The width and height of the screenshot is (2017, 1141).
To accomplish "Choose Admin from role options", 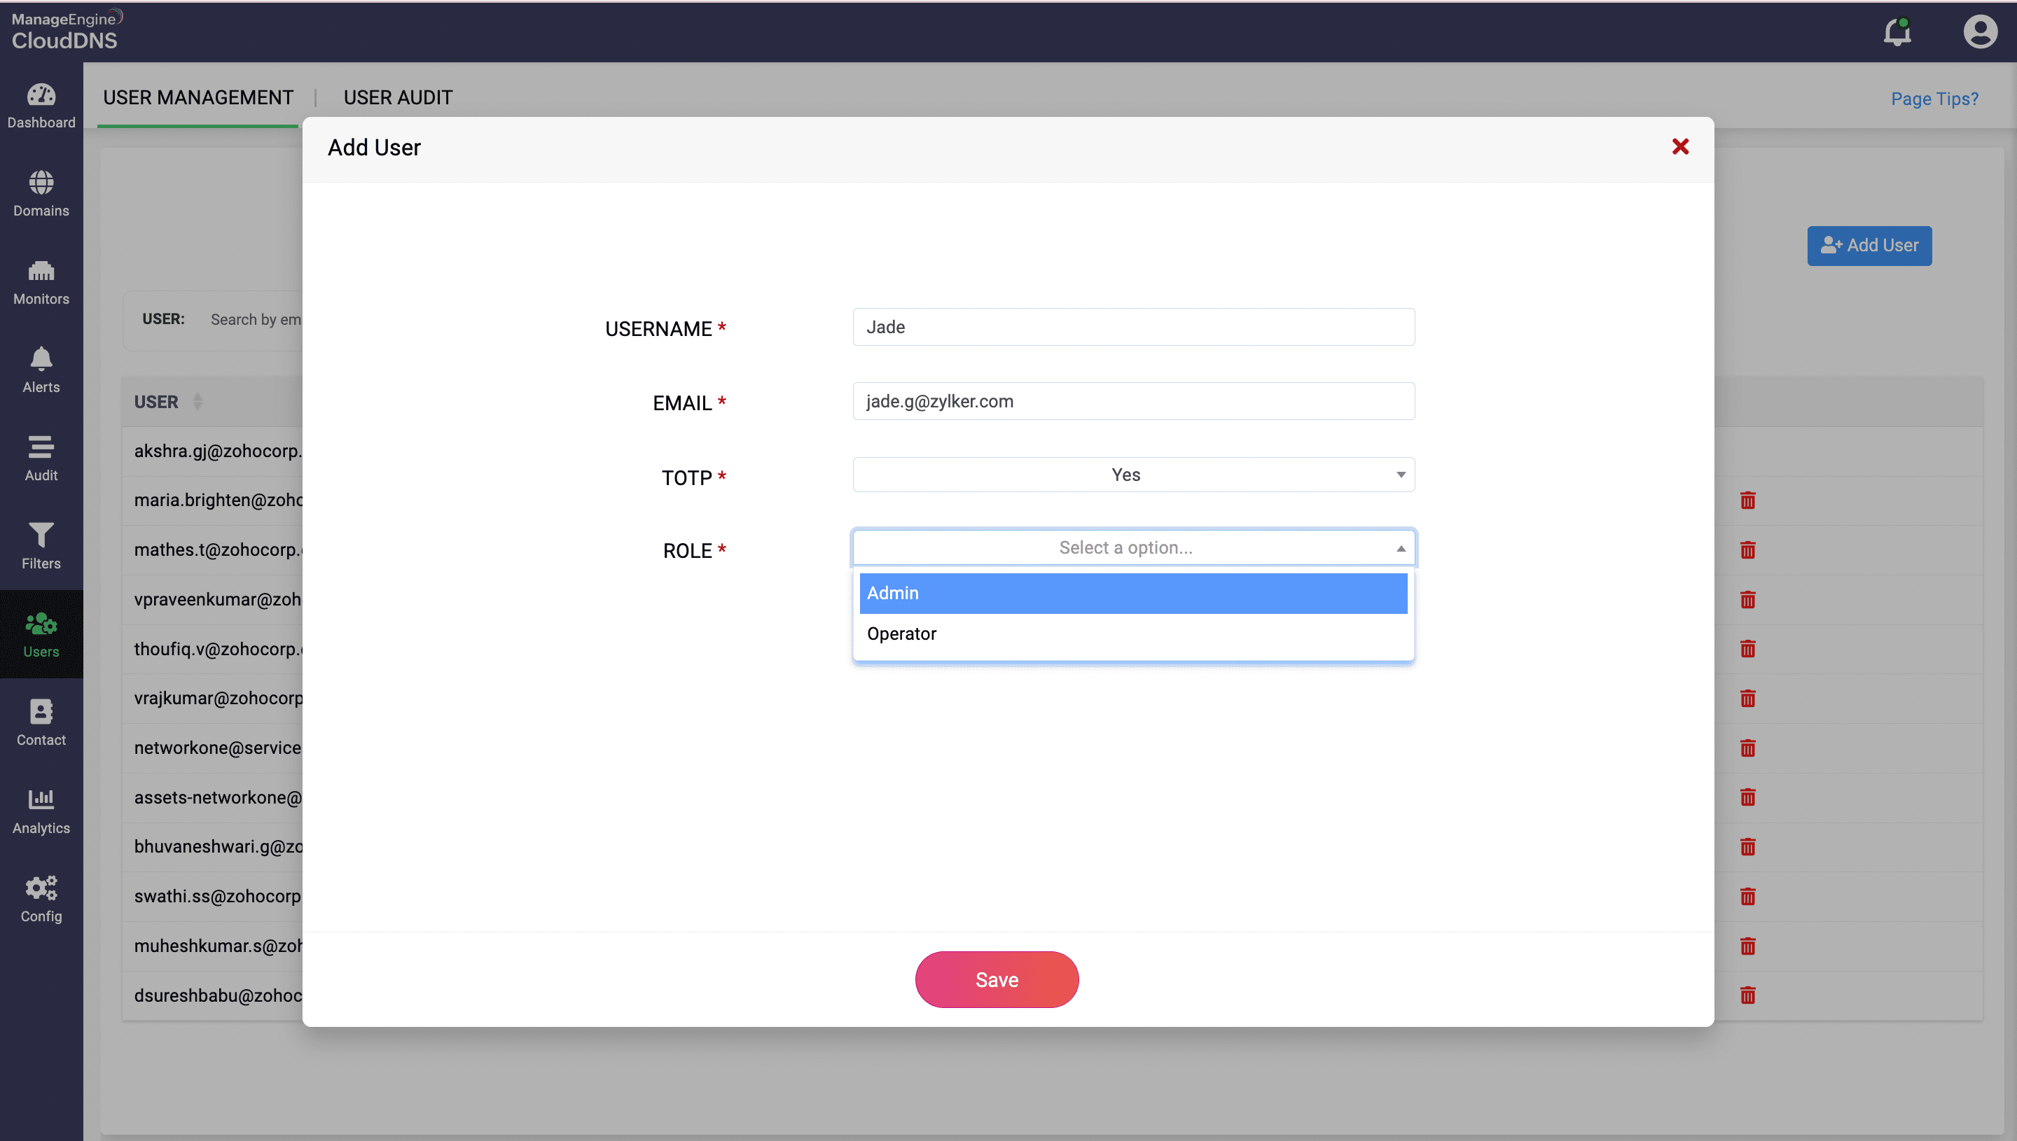I will click(1132, 593).
